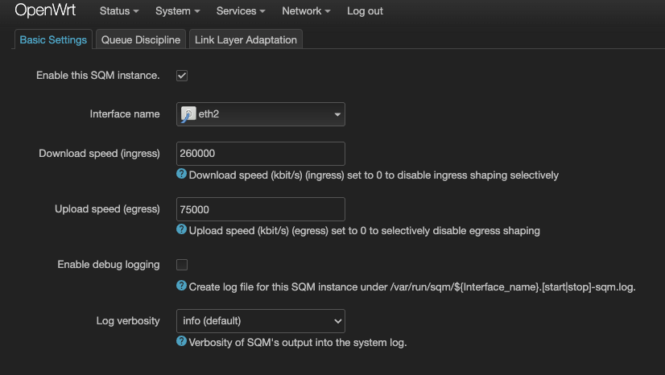Open the Interface name dropdown
The image size is (665, 375).
pos(261,114)
